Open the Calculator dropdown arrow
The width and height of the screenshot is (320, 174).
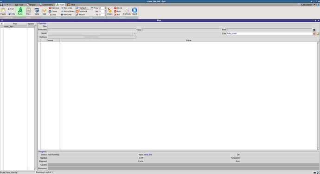(x=314, y=5)
